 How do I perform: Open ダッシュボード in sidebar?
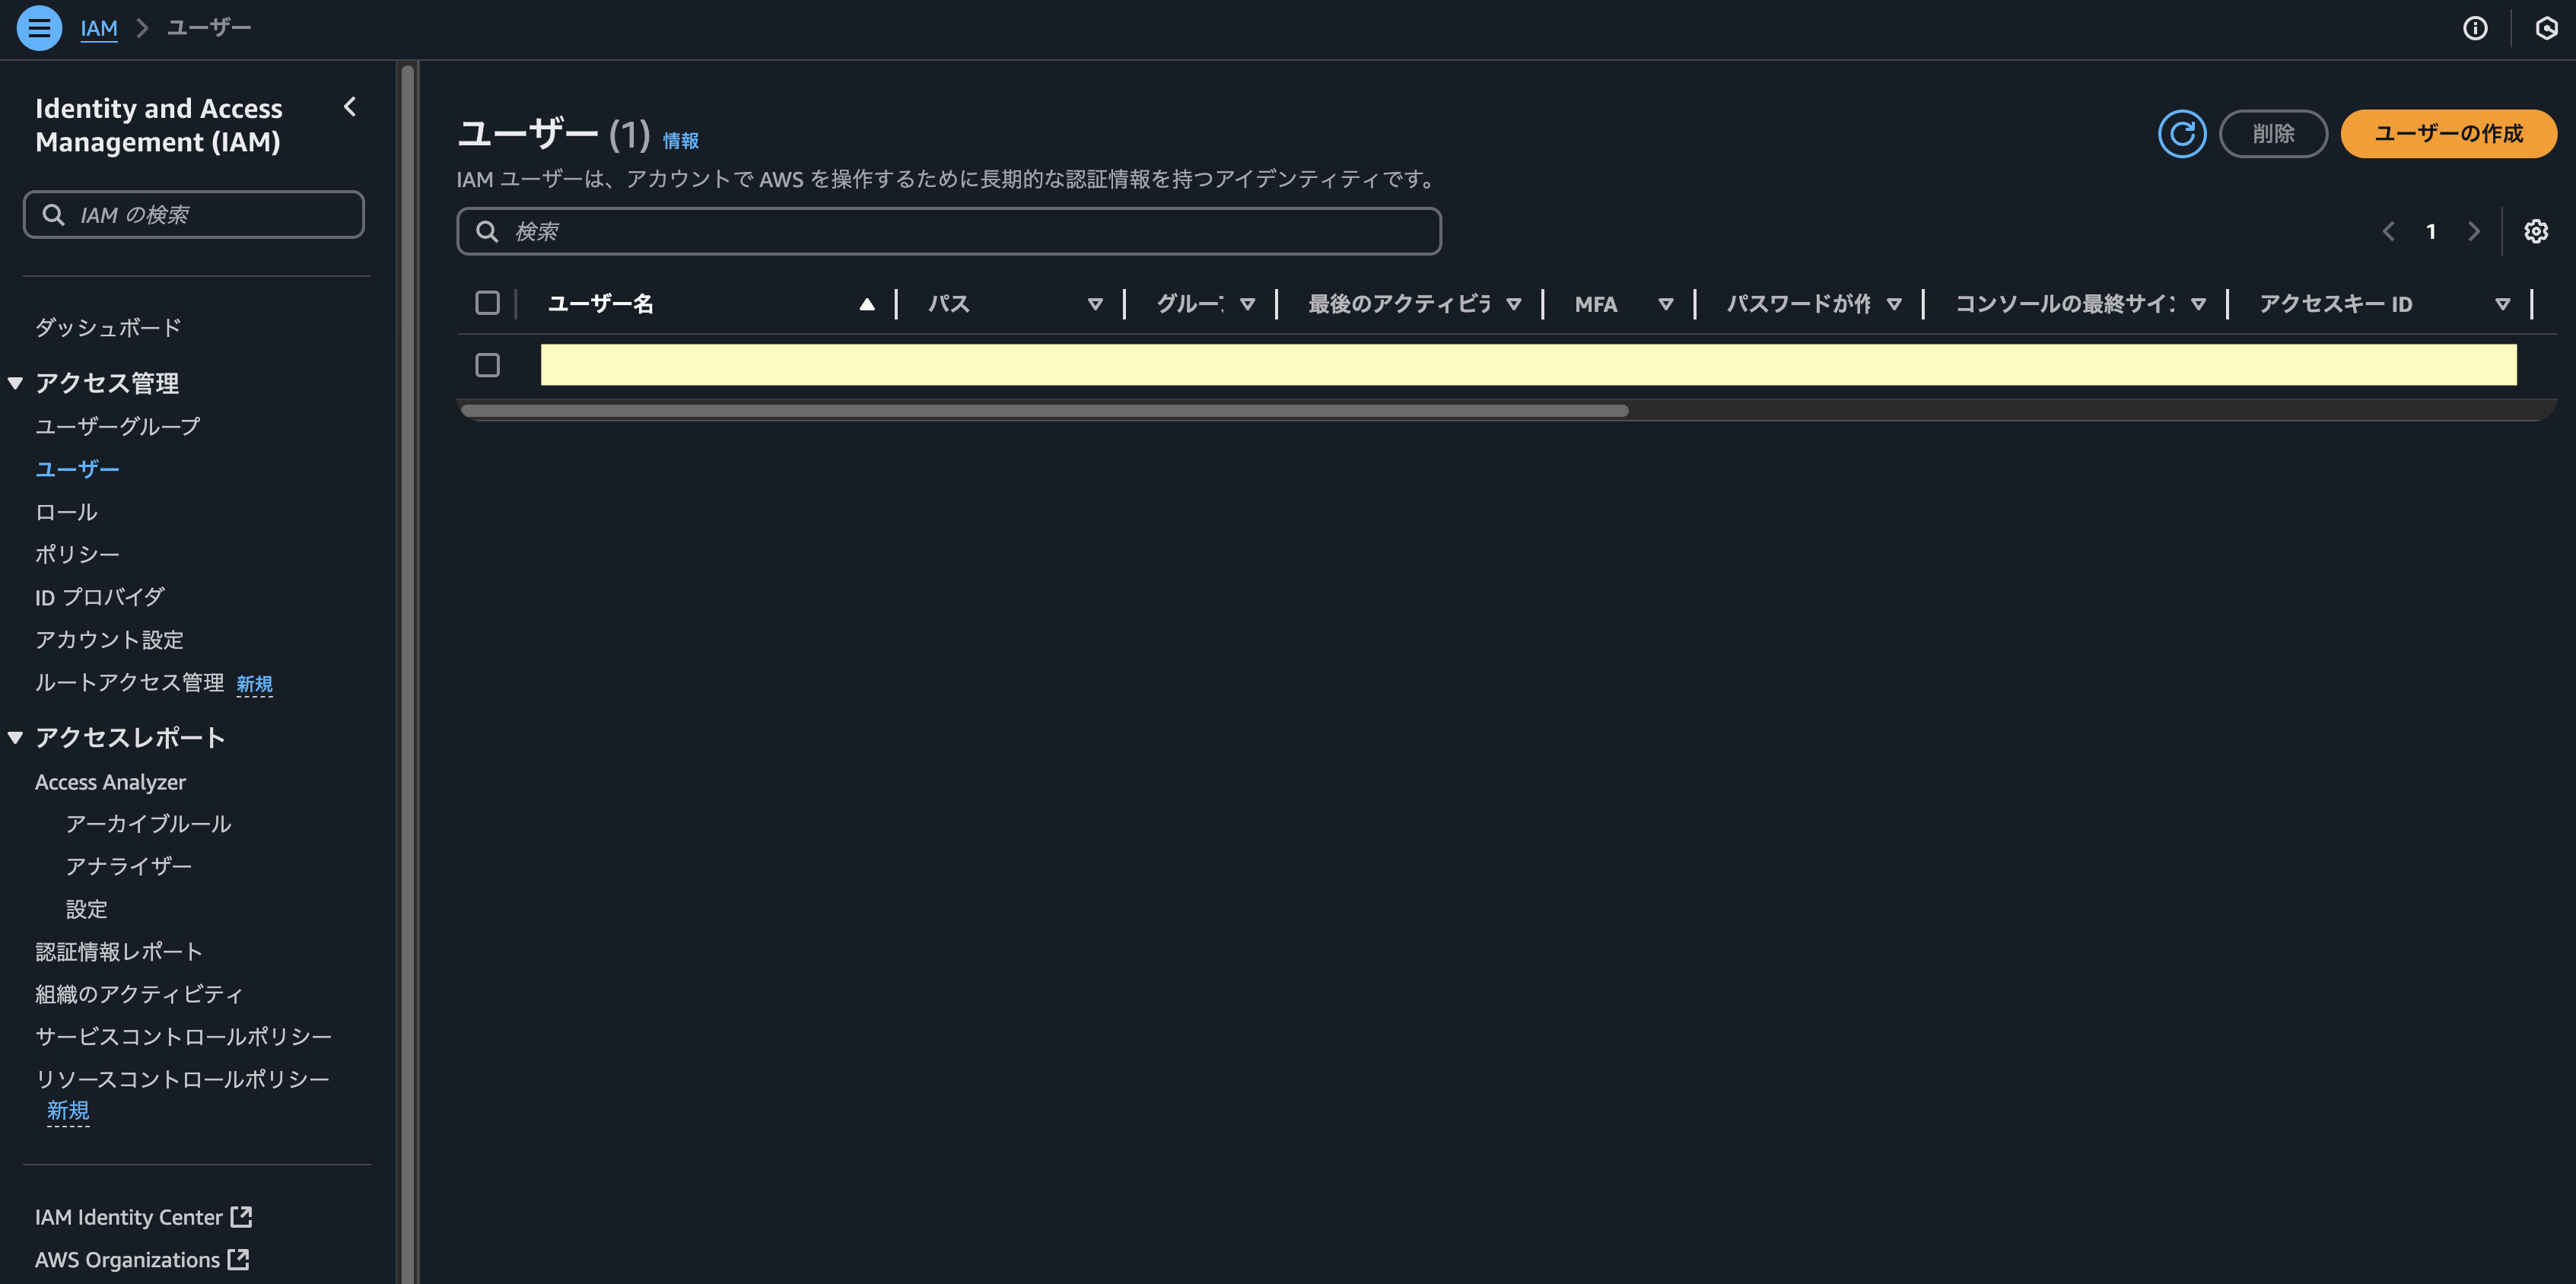[x=108, y=327]
